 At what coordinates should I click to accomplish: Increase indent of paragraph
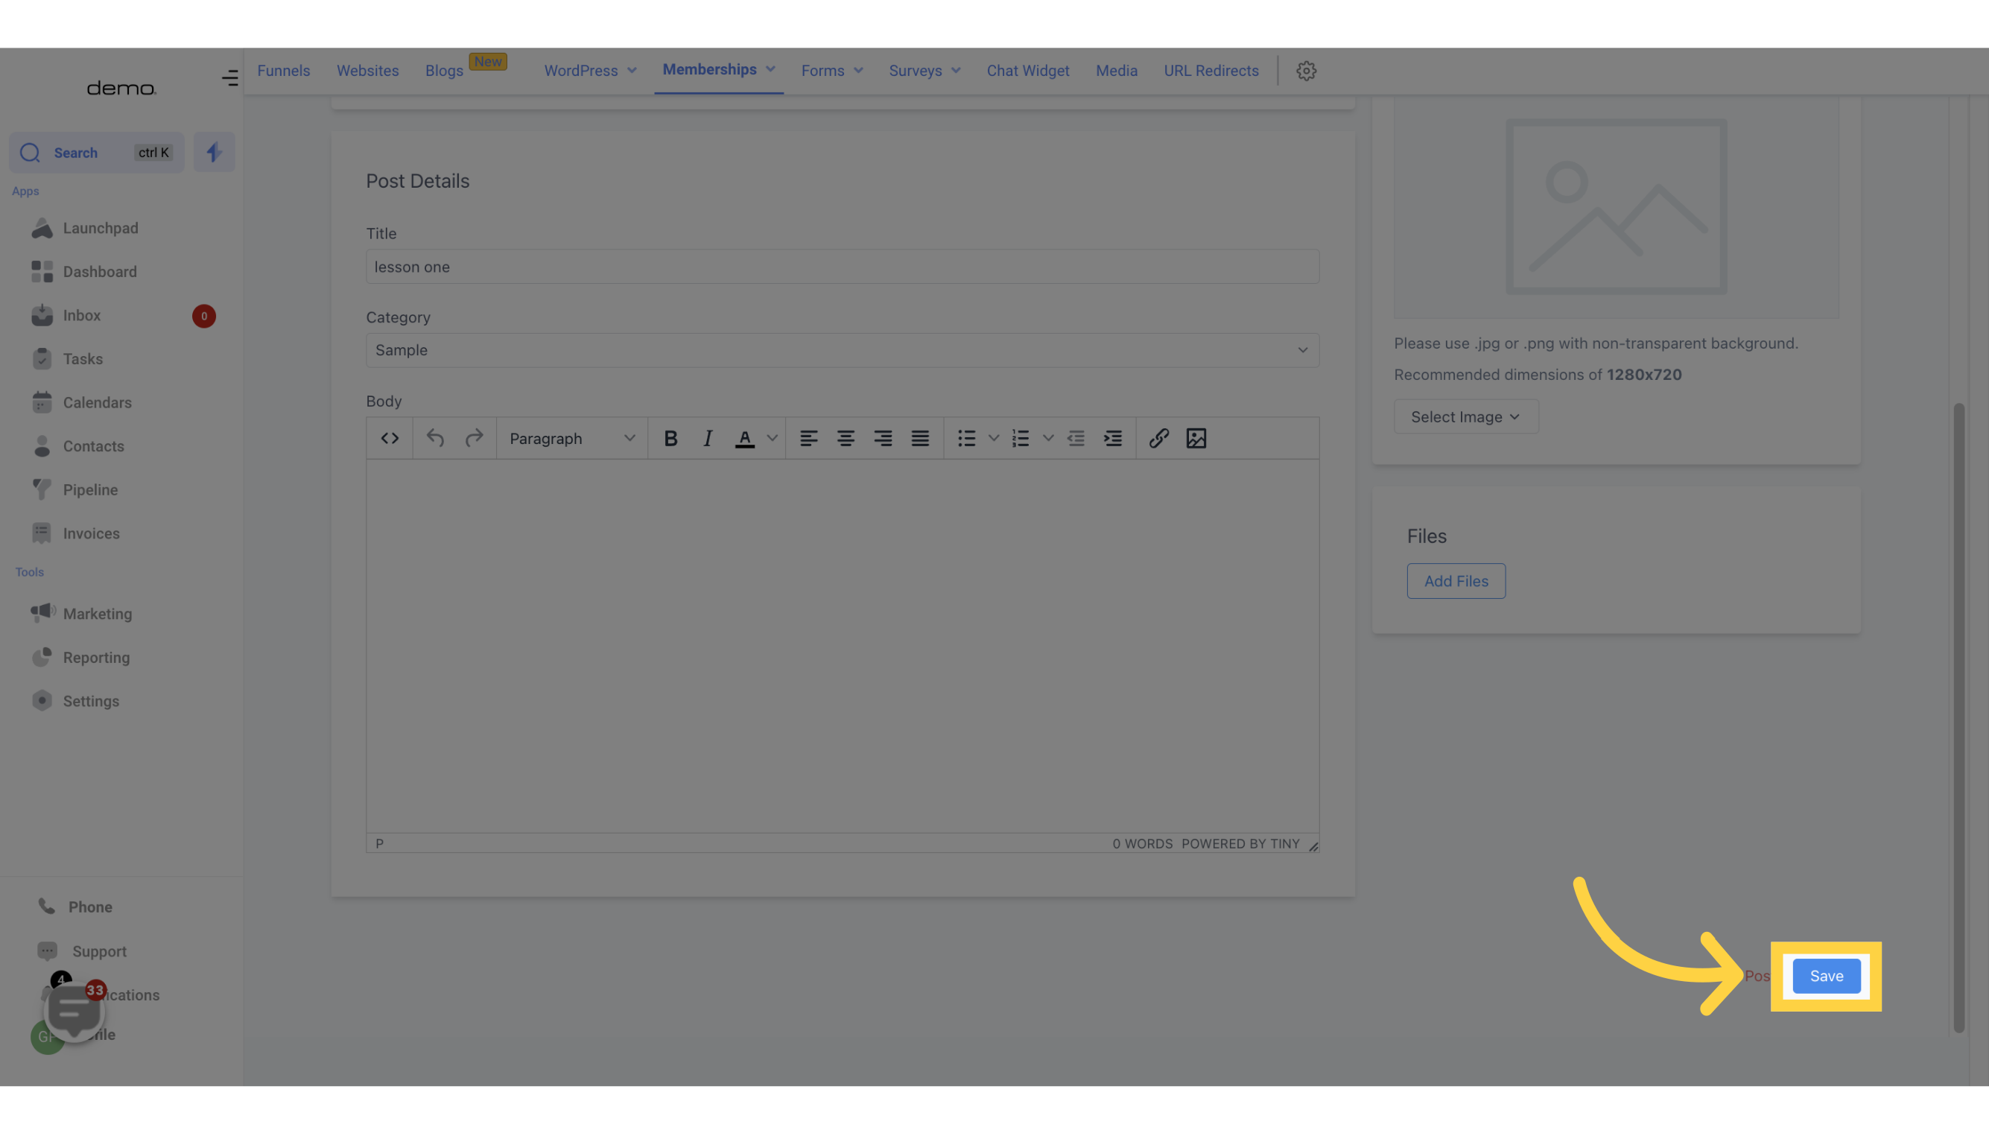click(1114, 438)
